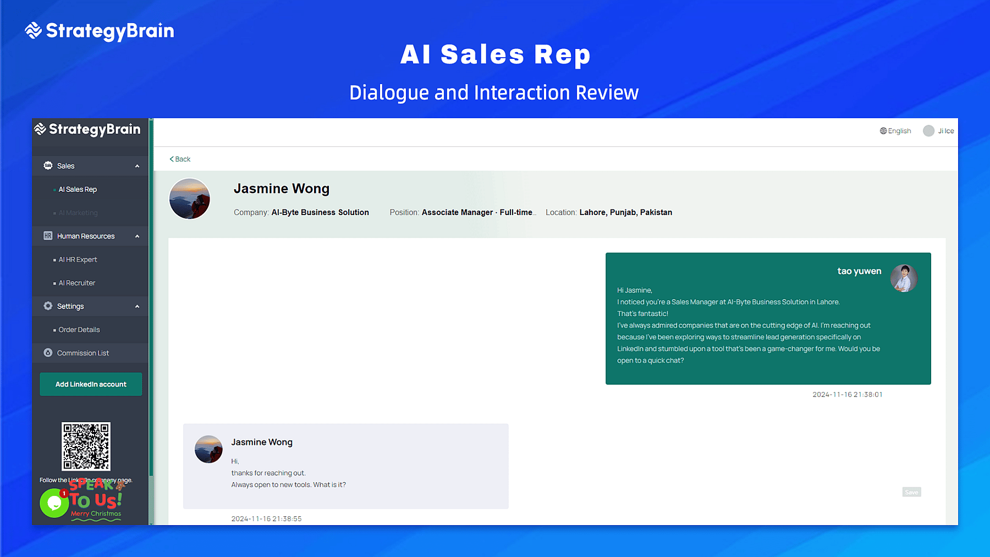The image size is (990, 557).
Task: Collapse the Settings section chevron
Action: (x=137, y=306)
